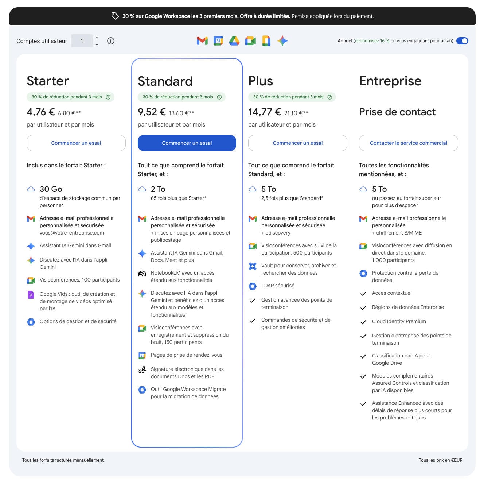484x480 pixels.
Task: Select the Google Docs icon
Action: (266, 41)
